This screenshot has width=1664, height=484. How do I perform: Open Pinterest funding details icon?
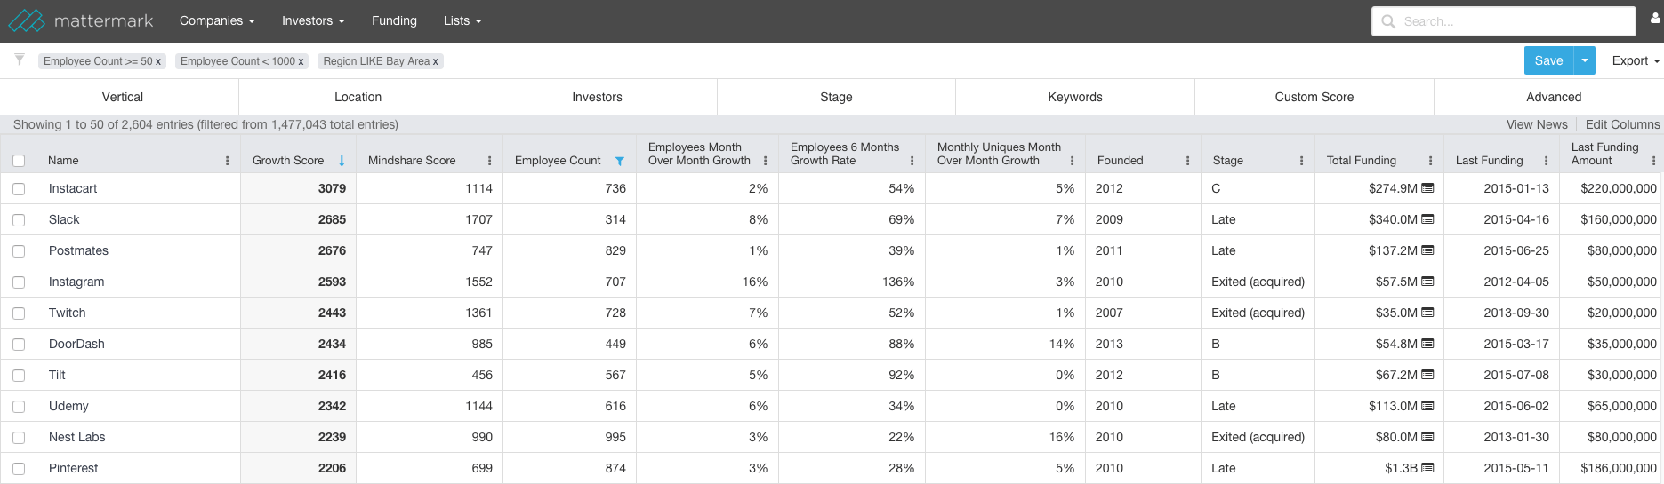1427,468
